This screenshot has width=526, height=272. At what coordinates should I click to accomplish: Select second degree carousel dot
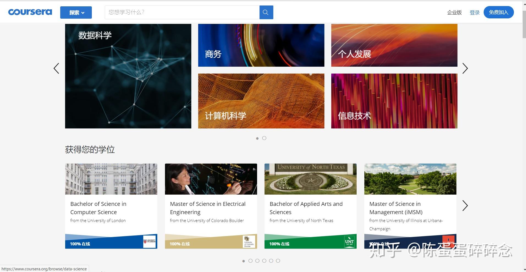[250, 261]
